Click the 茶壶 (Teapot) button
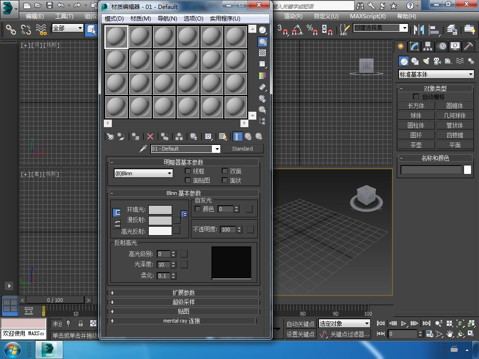 [416, 145]
